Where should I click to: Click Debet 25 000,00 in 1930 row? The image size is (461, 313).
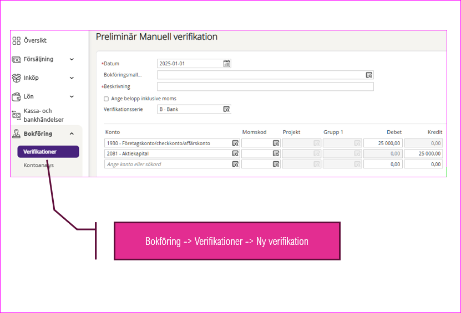[x=383, y=143]
